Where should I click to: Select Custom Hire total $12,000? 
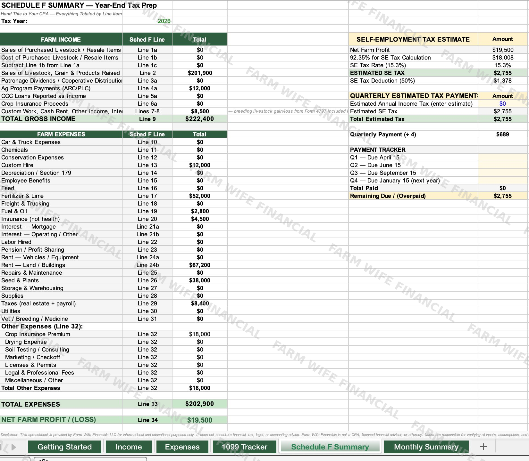[x=200, y=165]
